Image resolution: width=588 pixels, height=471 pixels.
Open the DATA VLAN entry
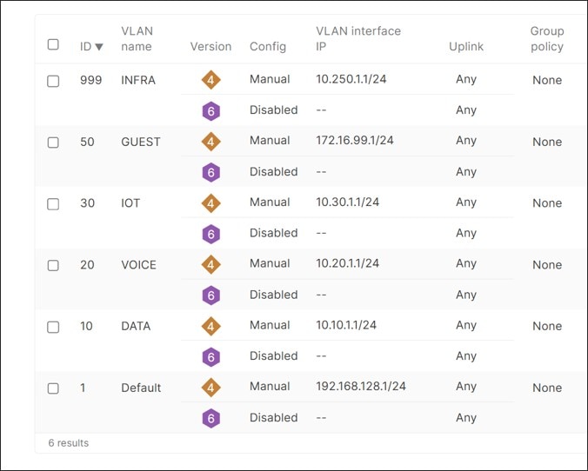coord(136,326)
